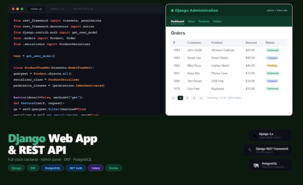Click the Shipped badge for order 1083
Viewport: 303px width, 185px height.
pos(272,58)
